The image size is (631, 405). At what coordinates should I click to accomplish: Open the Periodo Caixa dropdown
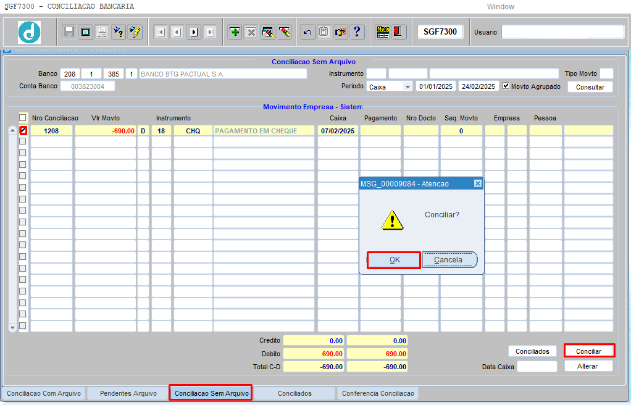tap(407, 86)
